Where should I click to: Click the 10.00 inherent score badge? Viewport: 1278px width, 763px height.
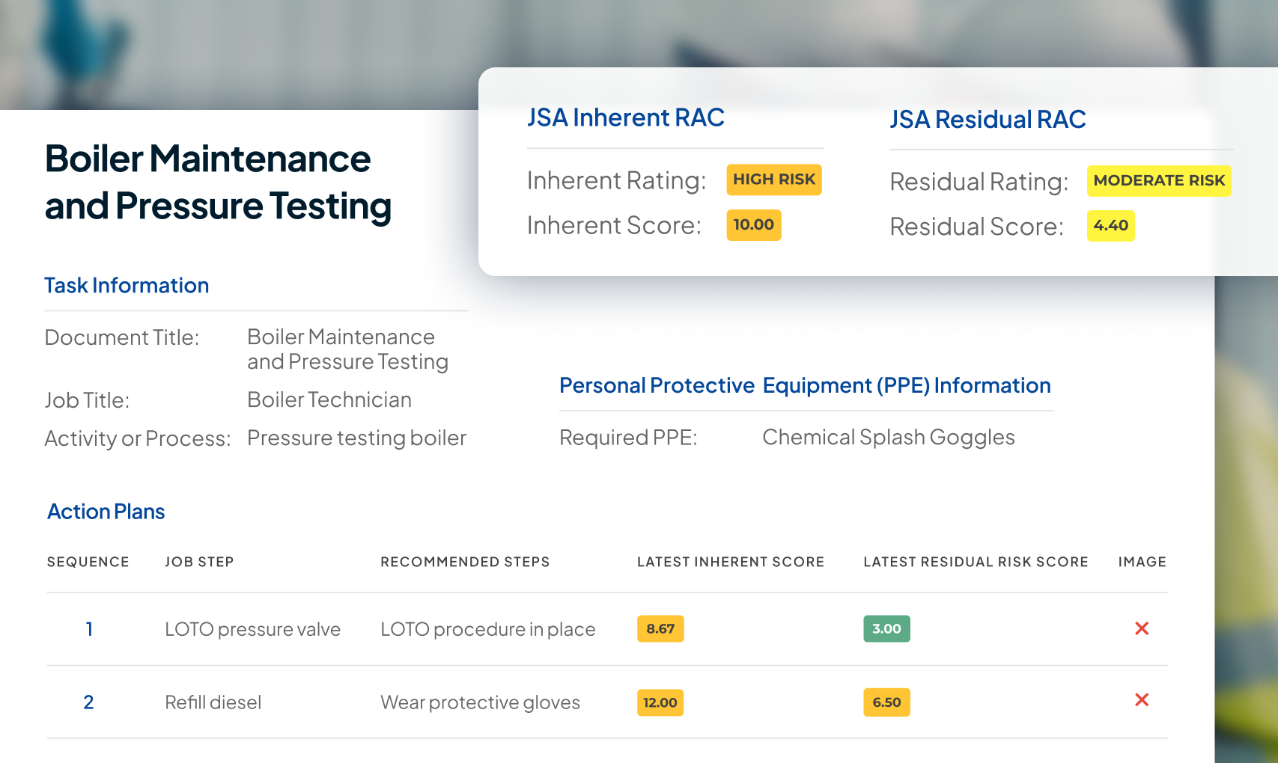(753, 225)
